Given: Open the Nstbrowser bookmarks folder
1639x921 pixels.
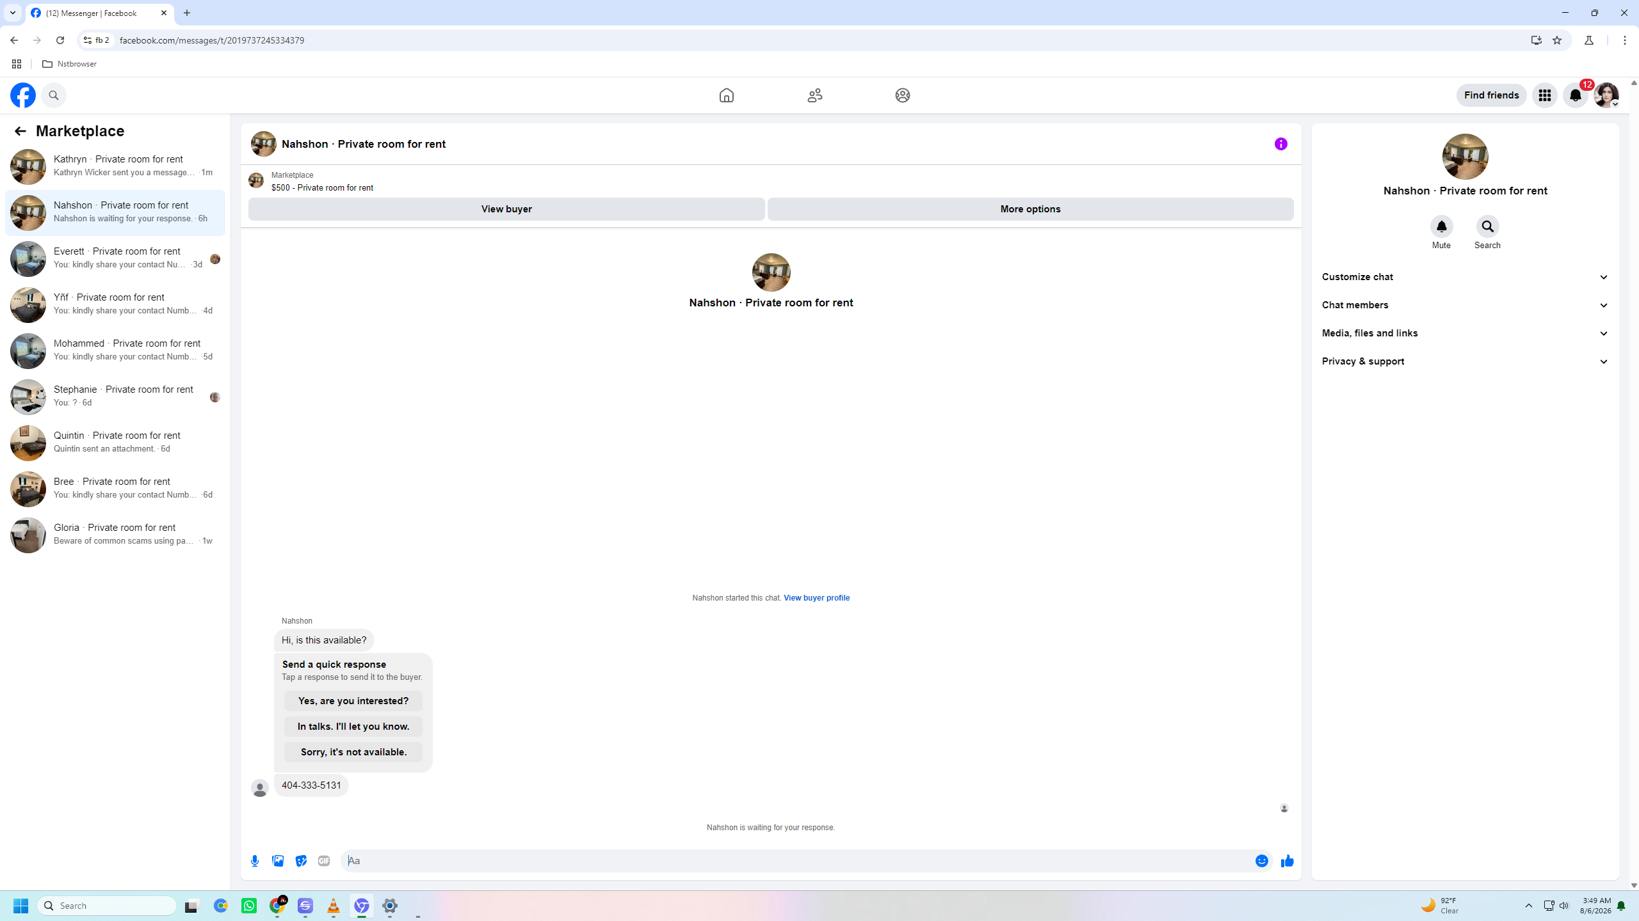Looking at the screenshot, I should (69, 64).
